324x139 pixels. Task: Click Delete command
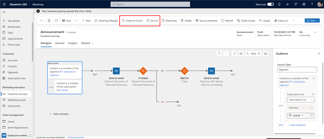coord(186,20)
